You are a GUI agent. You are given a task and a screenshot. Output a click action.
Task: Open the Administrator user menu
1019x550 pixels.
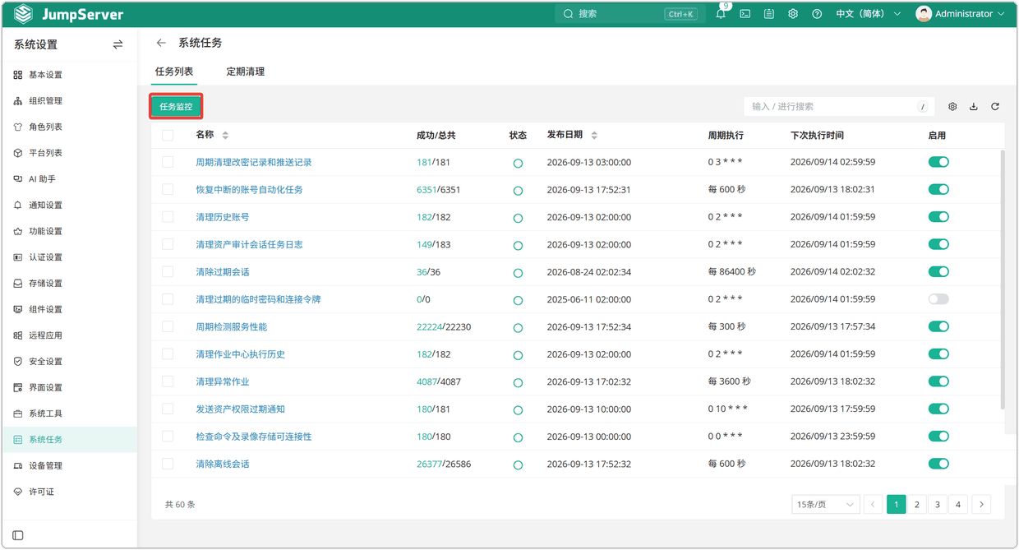pyautogui.click(x=961, y=14)
